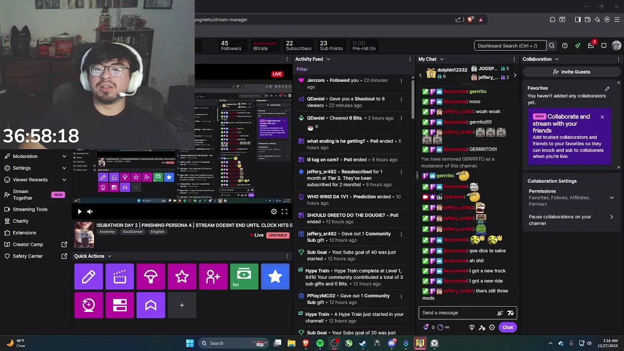Click the blue star quick action tile
The width and height of the screenshot is (624, 351).
pos(275,276)
